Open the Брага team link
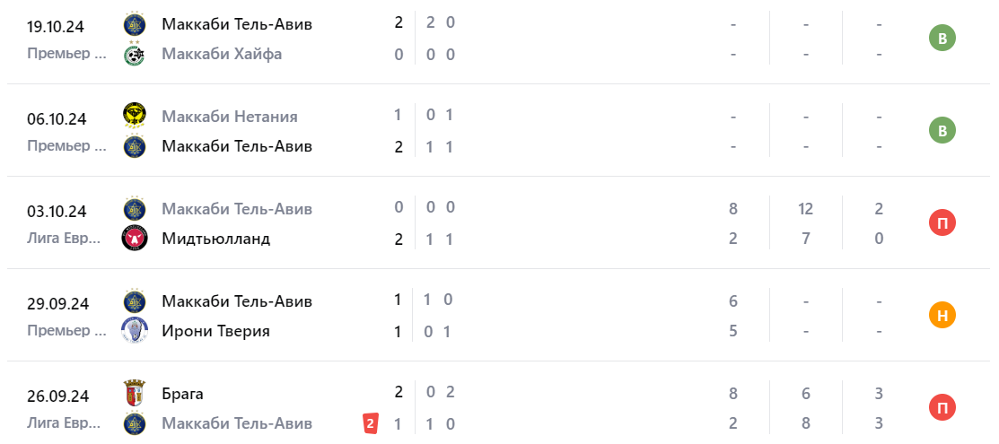Screen dimensions: 999x444 [x=183, y=394]
